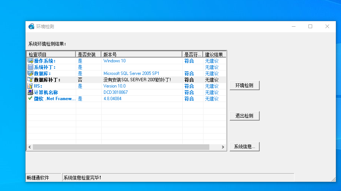341x191 pixels.
Task: Click the 检查项目 column header
Action: [51, 54]
